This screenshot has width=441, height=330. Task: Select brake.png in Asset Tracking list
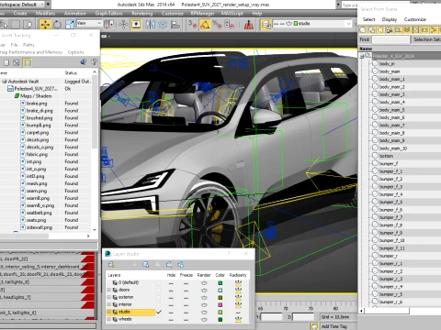(x=37, y=104)
